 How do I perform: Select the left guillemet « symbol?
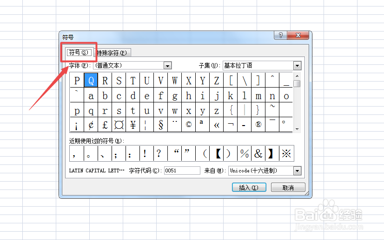pyautogui.click(x=217, y=125)
